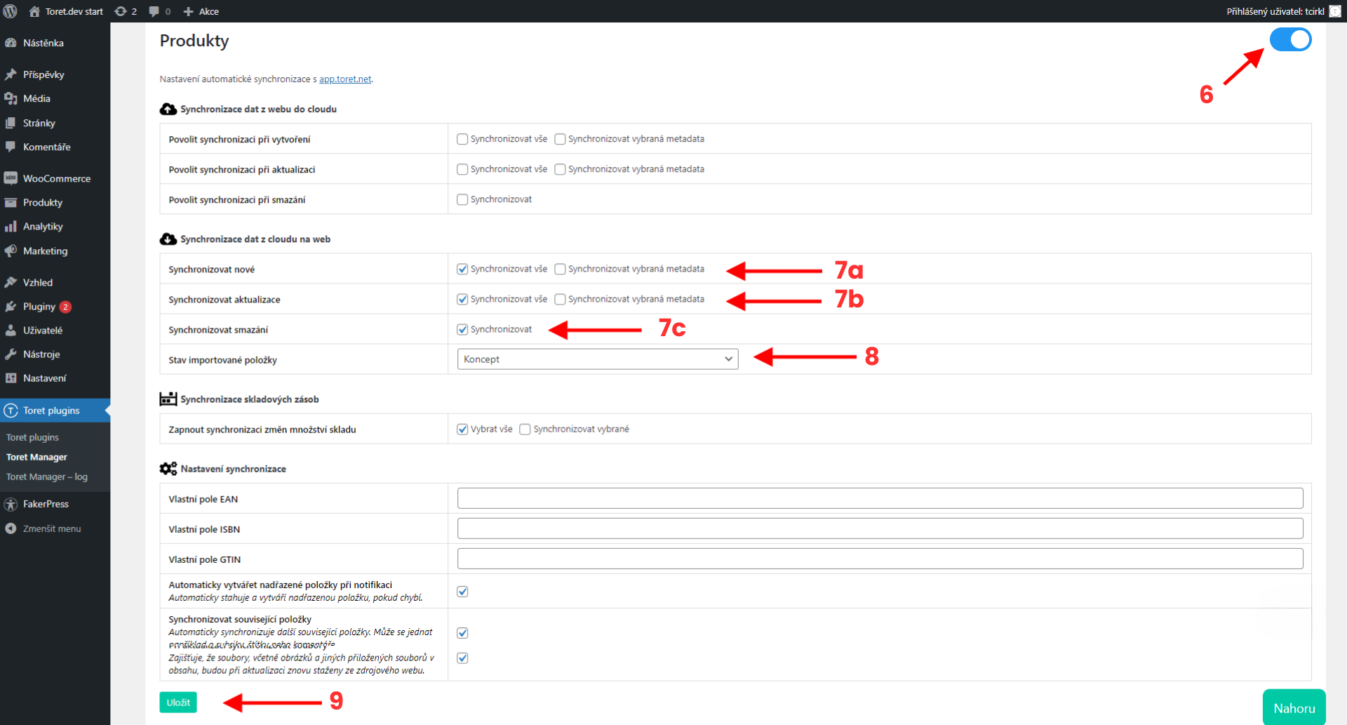Click the Nahoru back-to-top button
The image size is (1347, 725).
click(x=1294, y=707)
